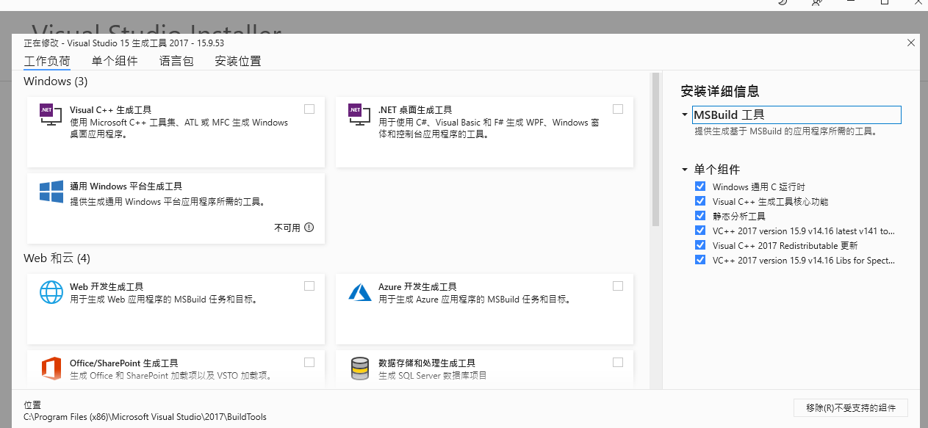Image resolution: width=928 pixels, height=428 pixels.
Task: Collapse the MSBuild 工具 section arrow
Action: [685, 115]
